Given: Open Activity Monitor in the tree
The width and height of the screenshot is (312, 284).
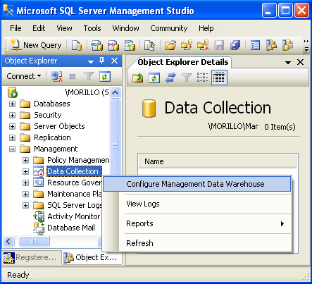Looking at the screenshot, I should tap(74, 216).
